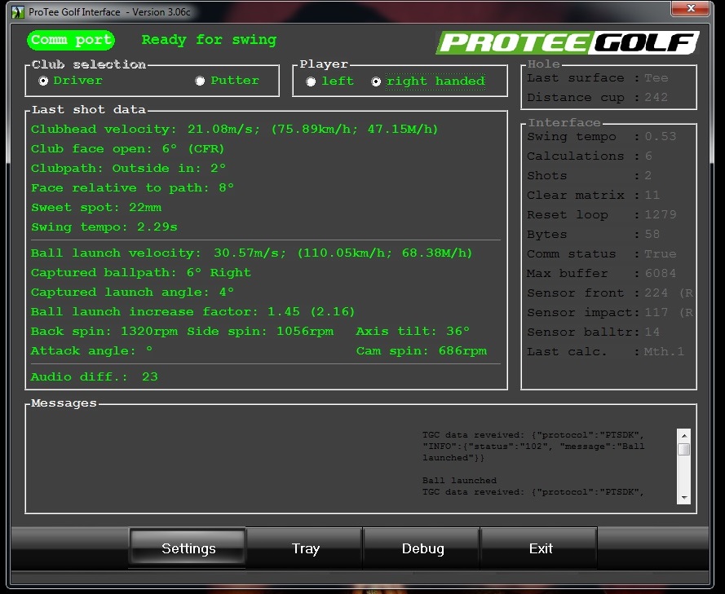Screen dimensions: 725x594
Task: Click the 'Axis tilt: 36°' value
Action: click(413, 331)
